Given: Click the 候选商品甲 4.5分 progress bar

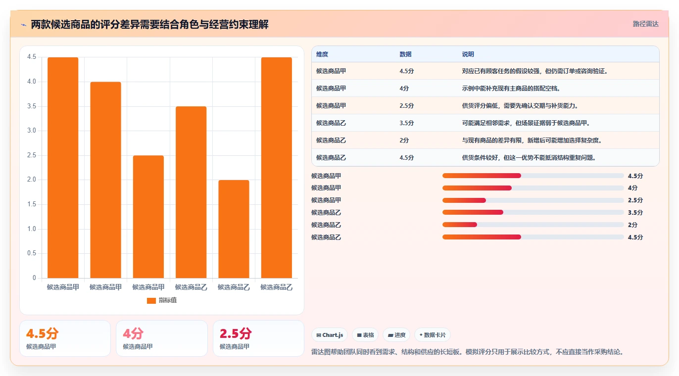Looking at the screenshot, I should coord(533,176).
